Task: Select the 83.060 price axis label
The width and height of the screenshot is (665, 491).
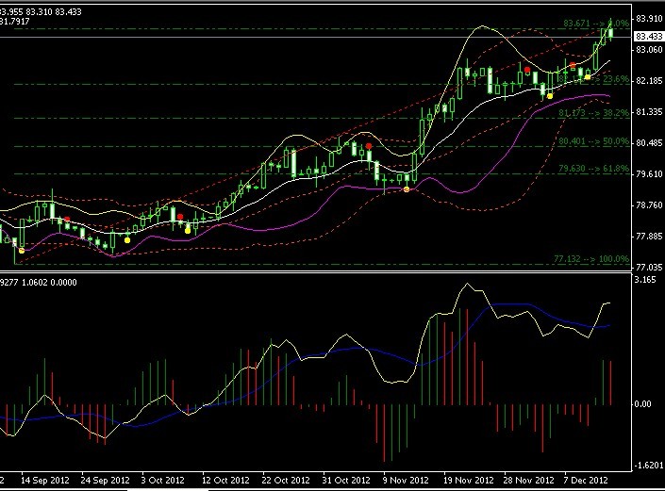Action: point(649,50)
